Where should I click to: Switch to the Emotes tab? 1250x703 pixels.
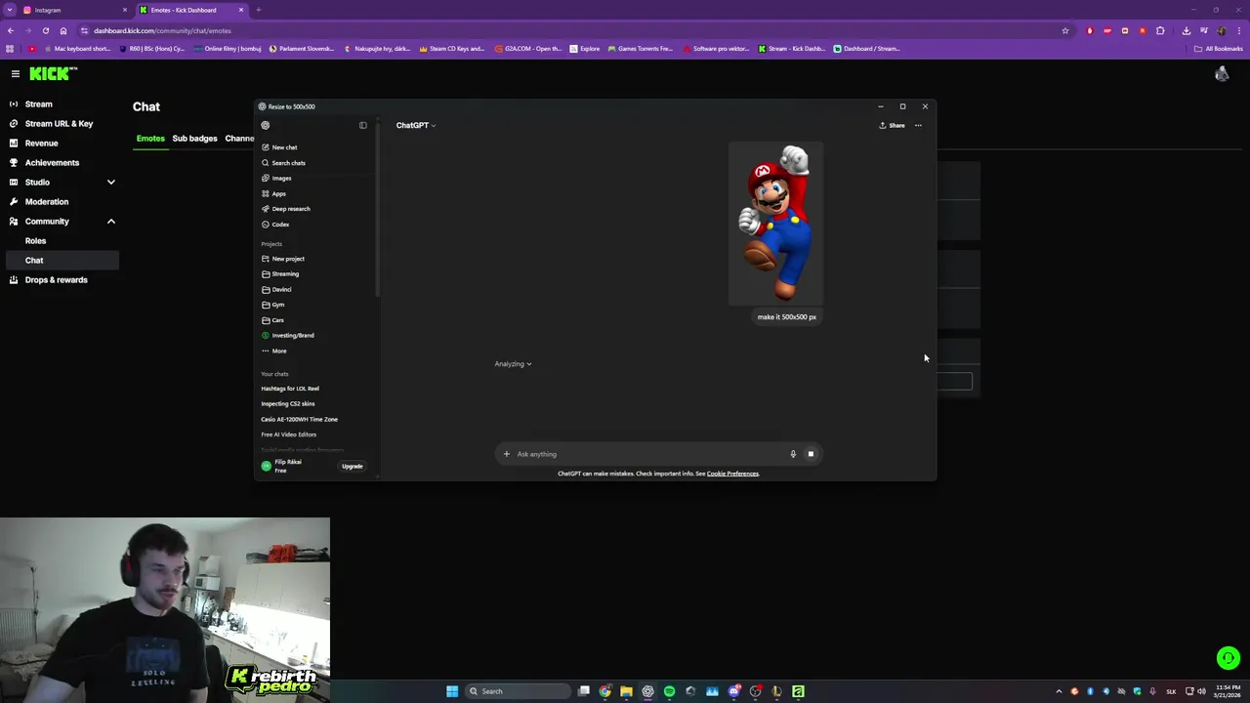150,138
